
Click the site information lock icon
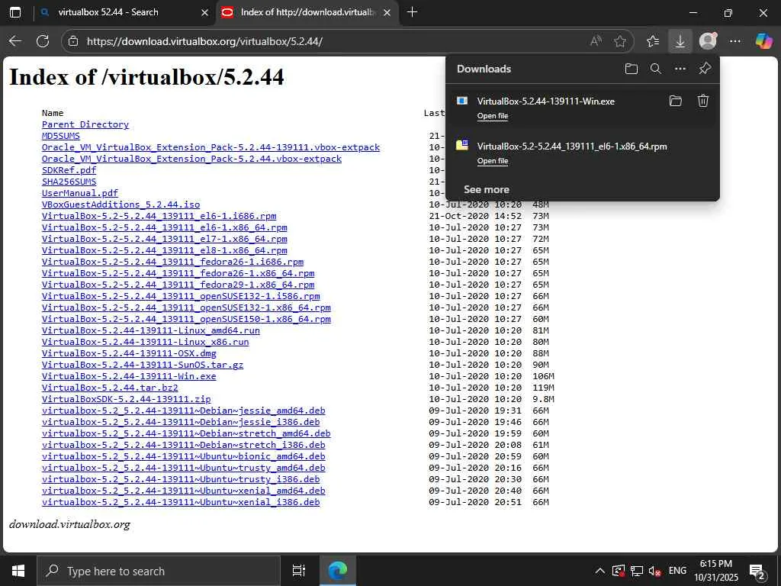tap(73, 41)
